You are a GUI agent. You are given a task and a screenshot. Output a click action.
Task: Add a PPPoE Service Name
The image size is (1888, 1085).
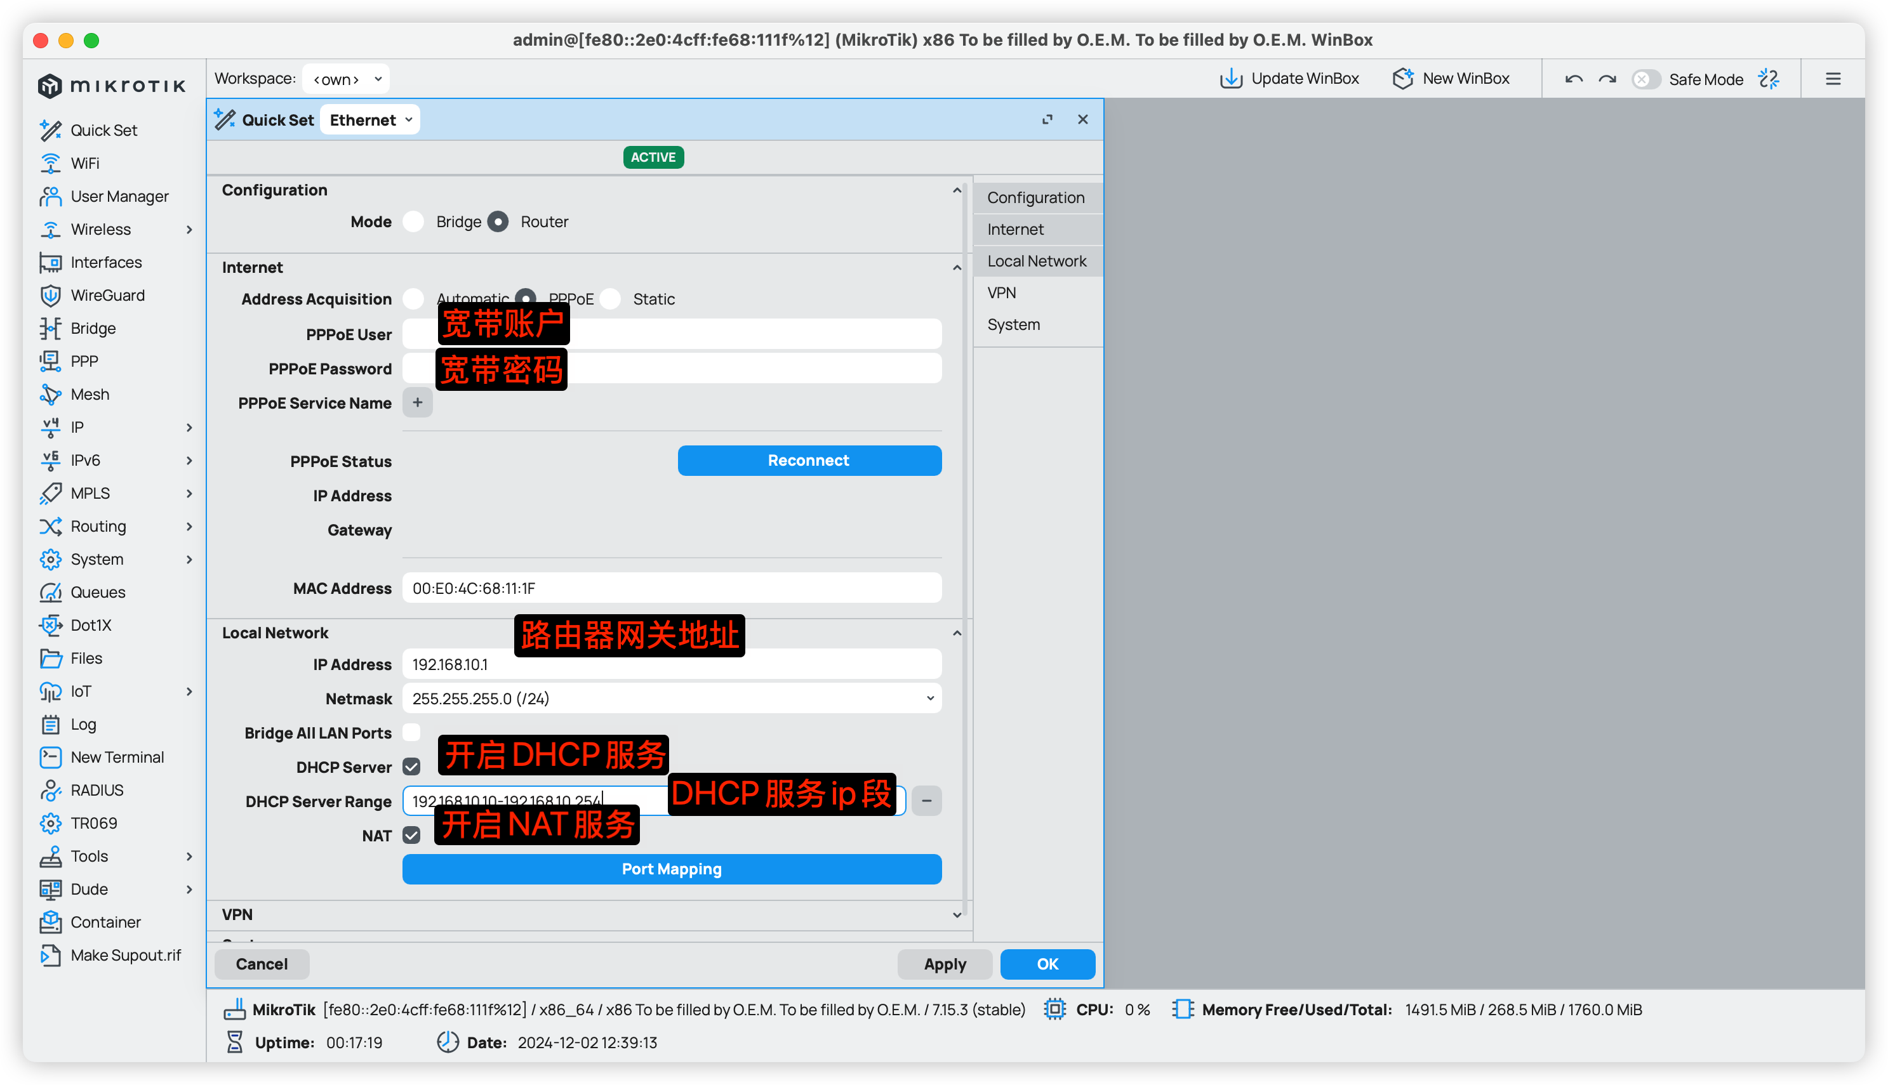click(x=417, y=402)
